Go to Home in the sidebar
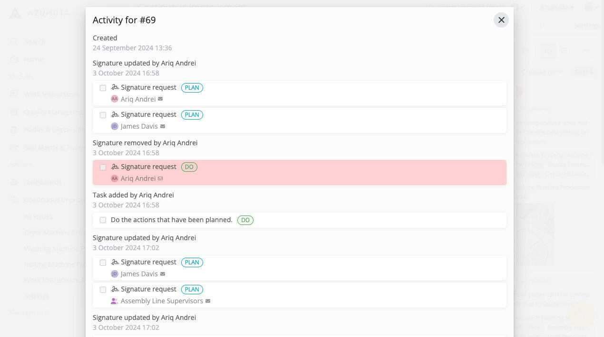The width and height of the screenshot is (604, 337). tap(33, 59)
